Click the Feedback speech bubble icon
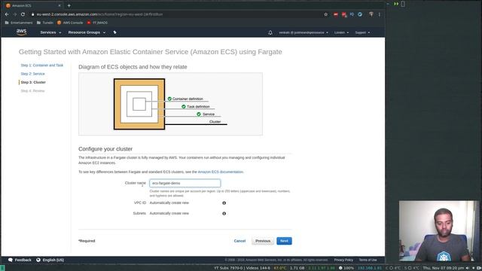The height and width of the screenshot is (271, 482). 11,260
